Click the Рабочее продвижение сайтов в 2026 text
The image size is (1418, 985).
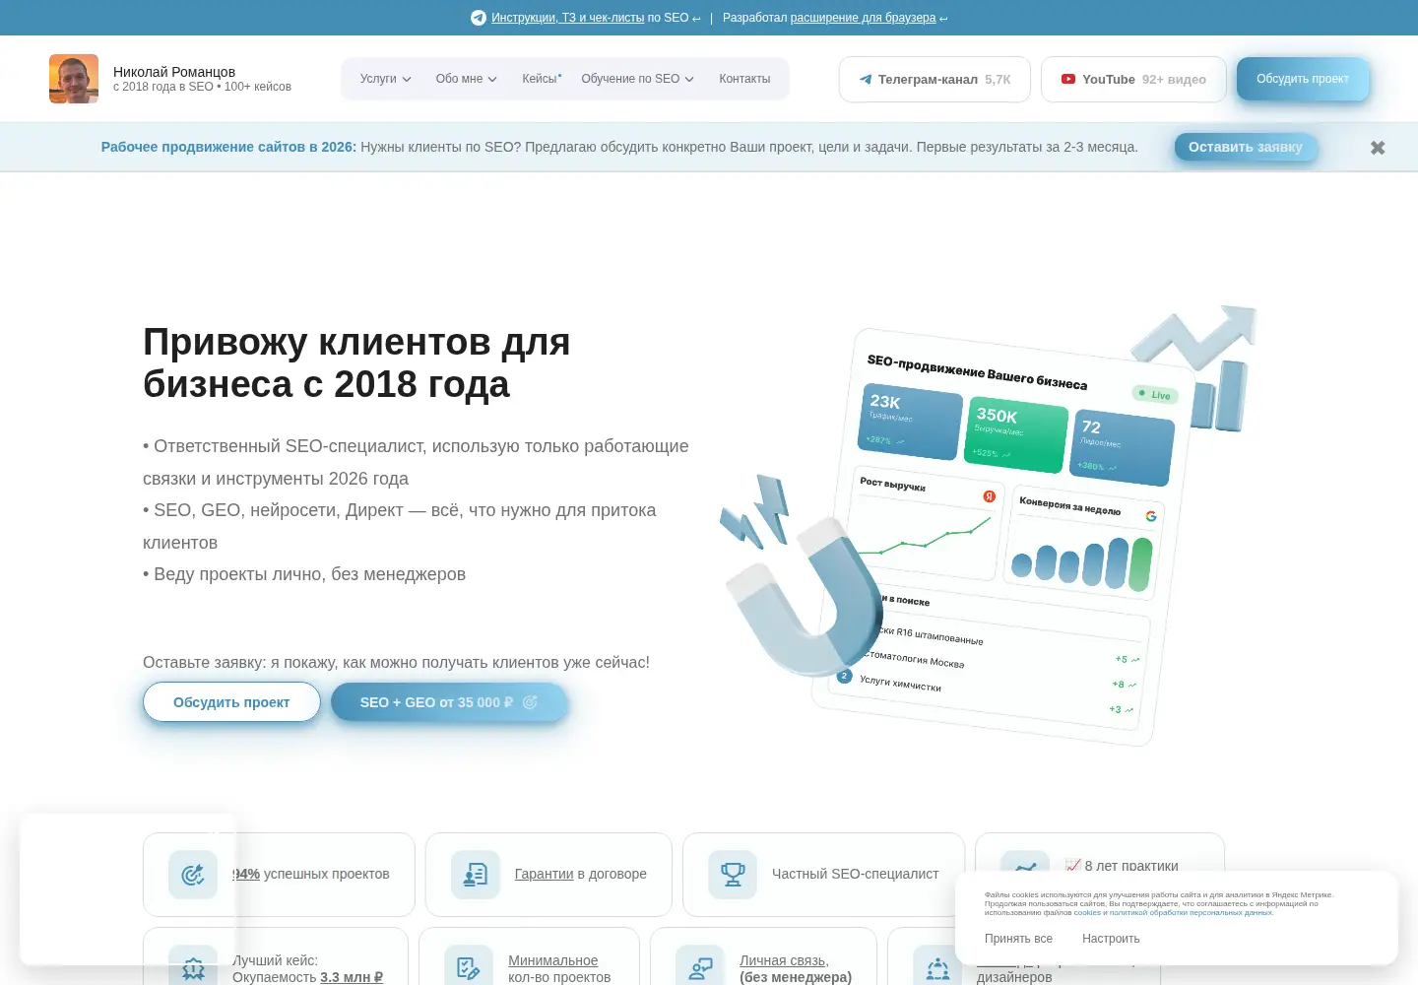[228, 147]
